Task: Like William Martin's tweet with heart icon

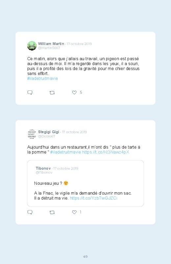Action: [74, 92]
